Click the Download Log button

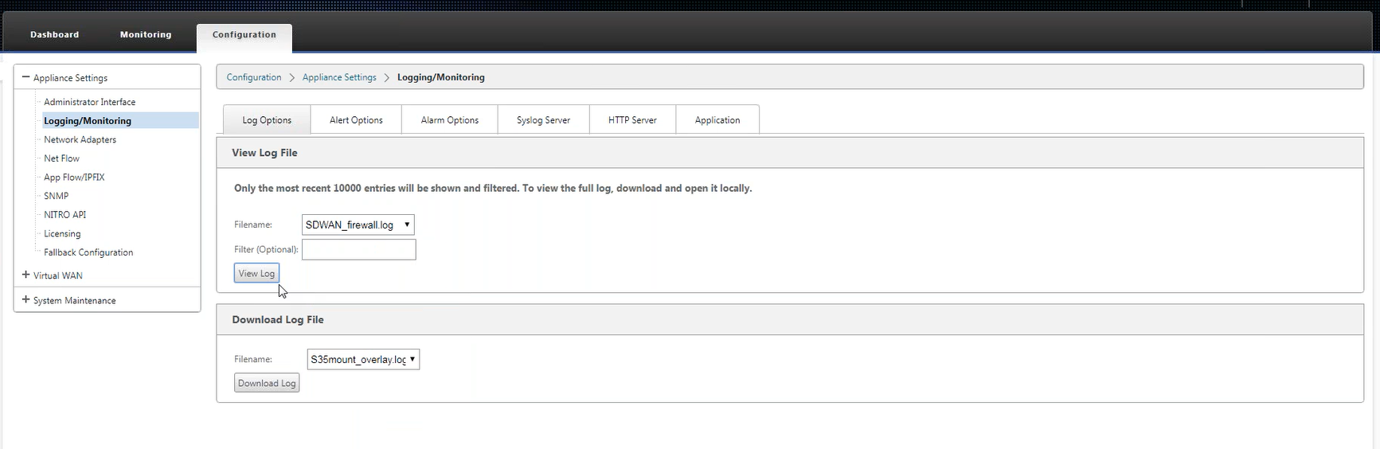267,383
